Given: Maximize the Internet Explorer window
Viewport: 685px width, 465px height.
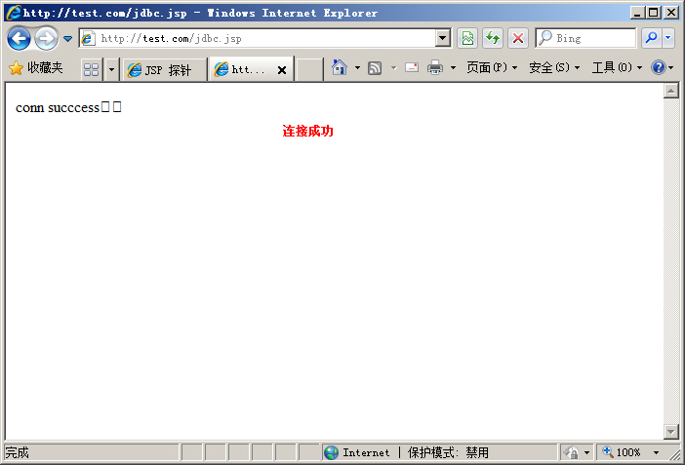Looking at the screenshot, I should pos(654,13).
